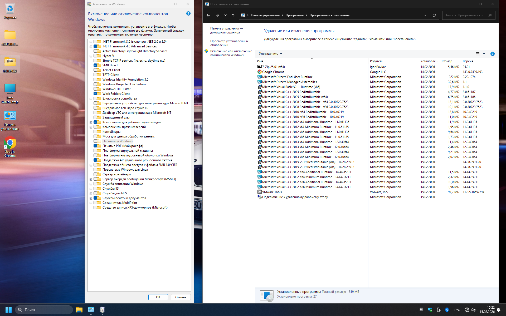Uncheck the SMB Direct checkbox

point(95,65)
